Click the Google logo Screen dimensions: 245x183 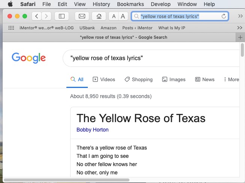click(x=29, y=58)
